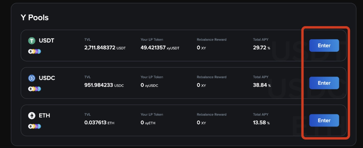Click the white ETH diamond coin icon
Image resolution: width=363 pixels, height=148 pixels.
(32, 115)
